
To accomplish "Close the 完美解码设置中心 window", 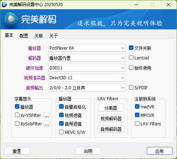I will tap(169, 5).
